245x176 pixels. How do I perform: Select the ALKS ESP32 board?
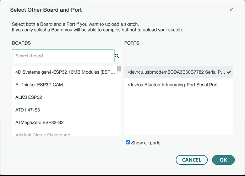pos(29,97)
